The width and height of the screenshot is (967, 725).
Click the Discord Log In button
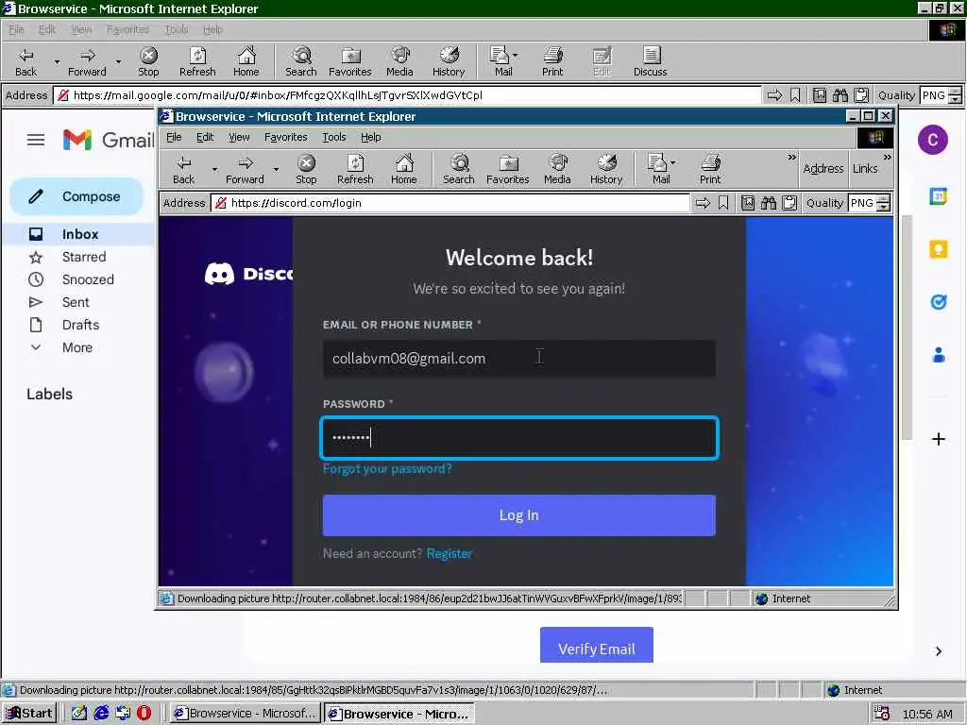pyautogui.click(x=518, y=515)
